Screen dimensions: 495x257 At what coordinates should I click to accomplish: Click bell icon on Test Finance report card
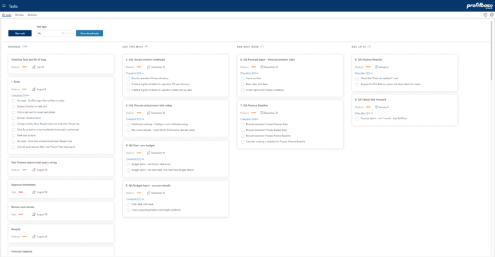click(x=34, y=169)
